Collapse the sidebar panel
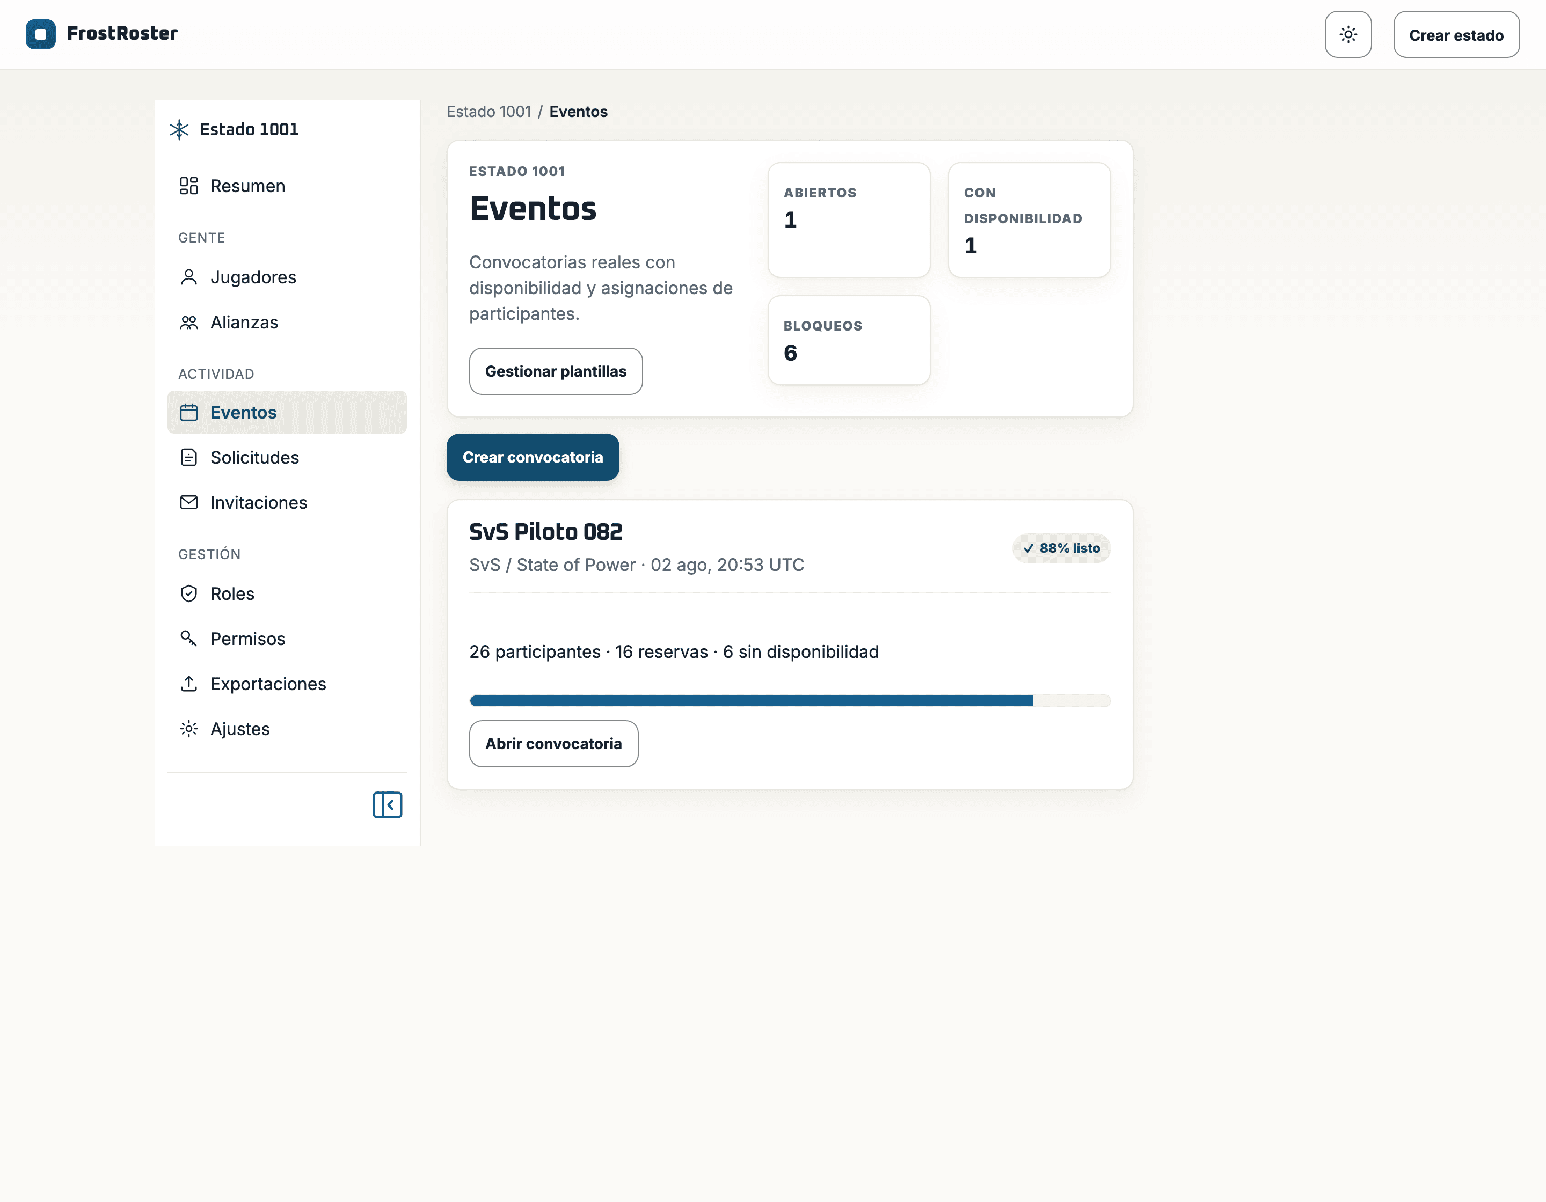Viewport: 1546px width, 1202px height. click(x=387, y=804)
